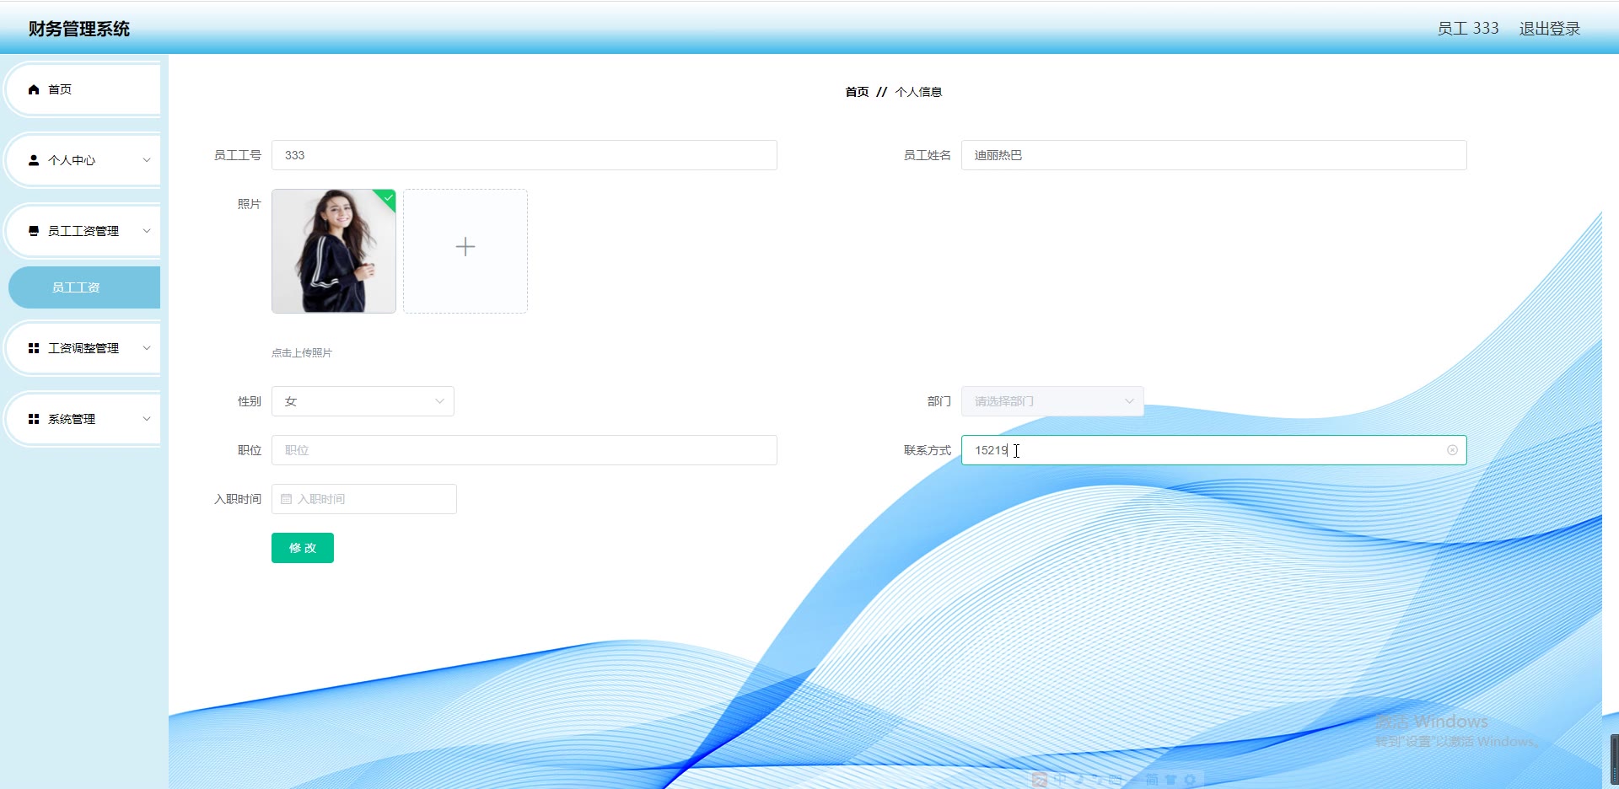This screenshot has width=1619, height=789.
Task: Click the calendar icon in 入职时间 field
Action: point(286,499)
